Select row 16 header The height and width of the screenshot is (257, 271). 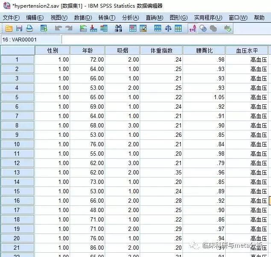[x=18, y=201]
